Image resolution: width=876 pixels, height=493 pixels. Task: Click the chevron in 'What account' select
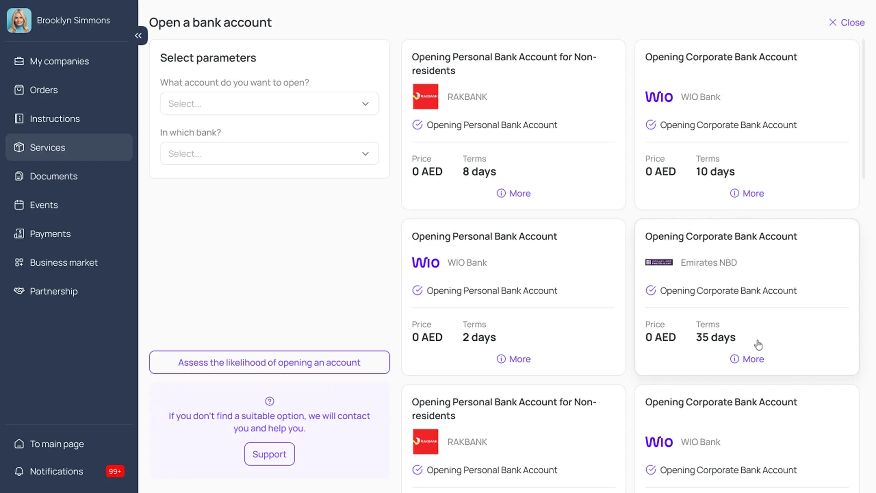[365, 103]
